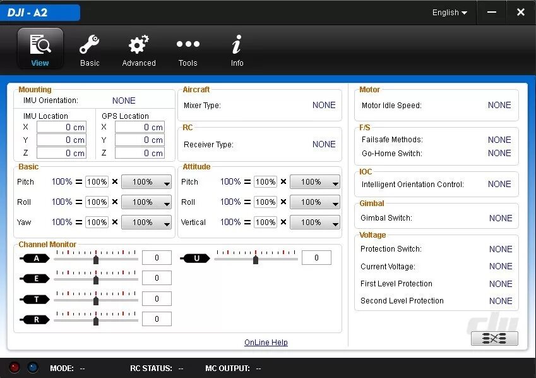Click Attitude Roll 100% value box
This screenshot has height=378, width=536.
[266, 202]
